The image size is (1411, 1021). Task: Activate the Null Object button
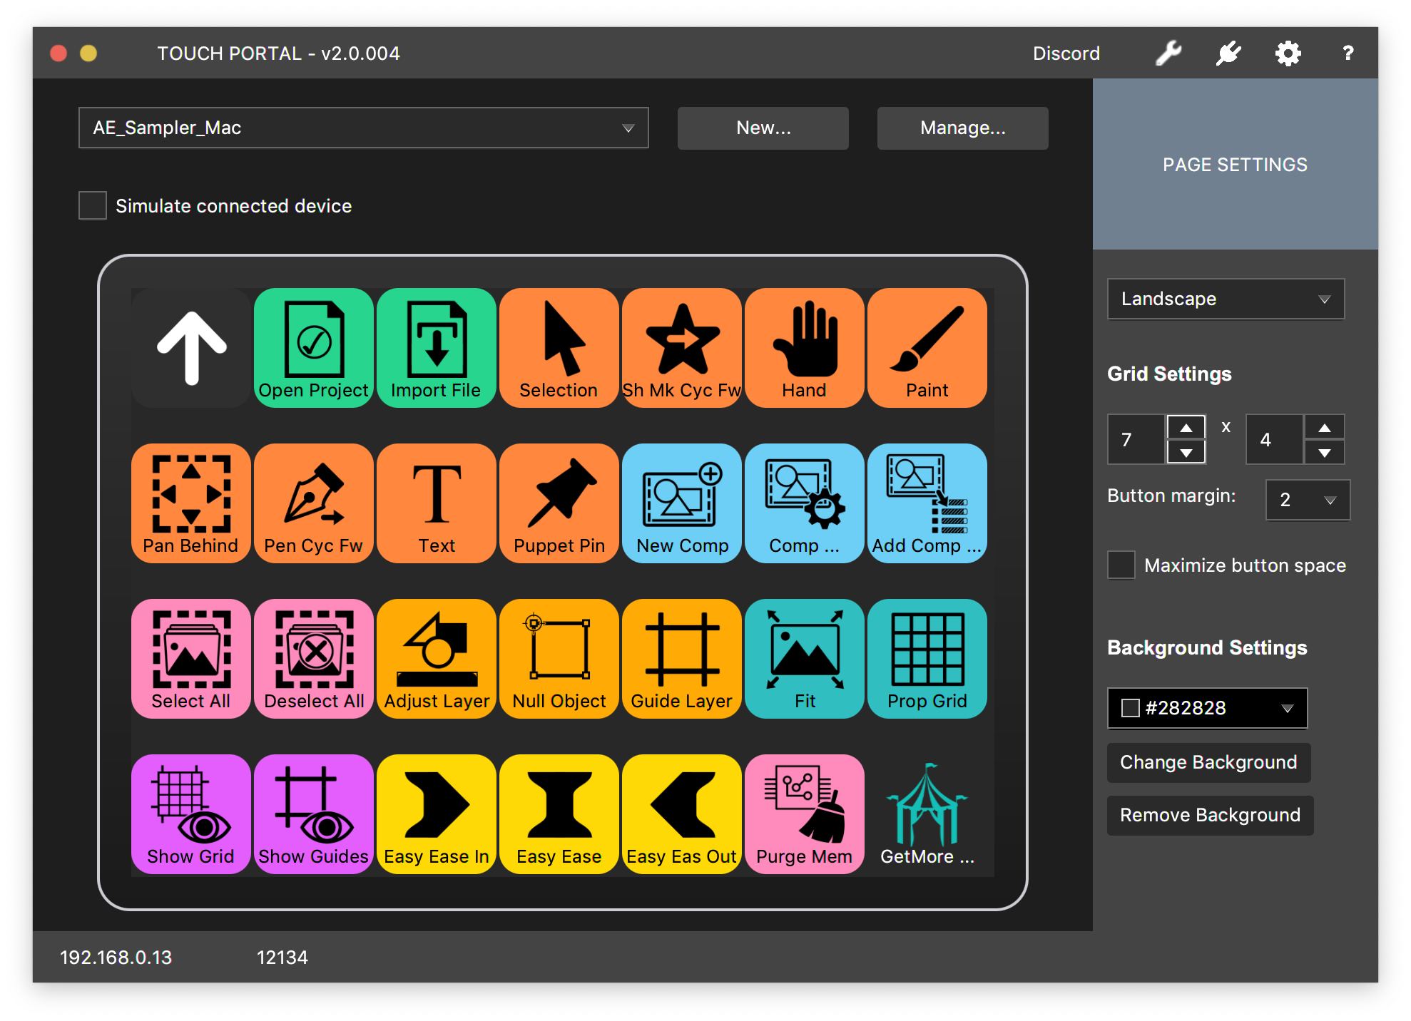pos(559,658)
